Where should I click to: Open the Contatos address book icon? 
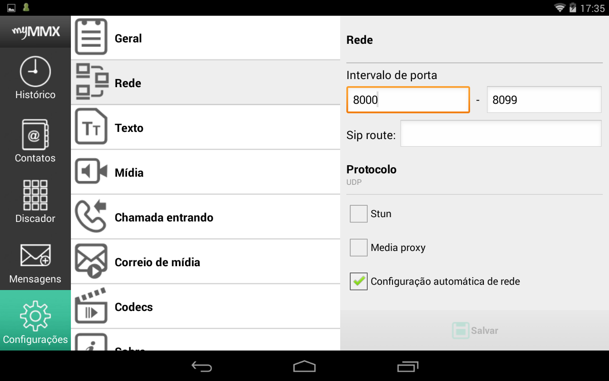click(35, 134)
